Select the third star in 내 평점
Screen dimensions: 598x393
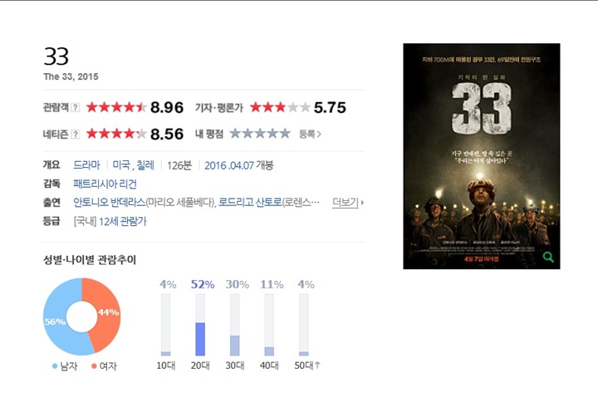260,134
